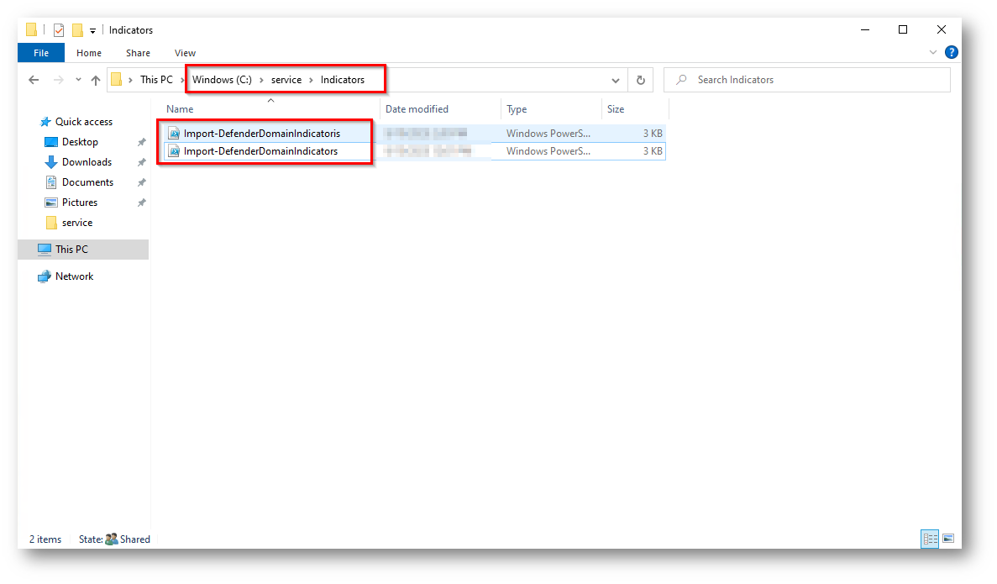Refresh the Indicators folder view
The width and height of the screenshot is (997, 584).
(x=640, y=80)
